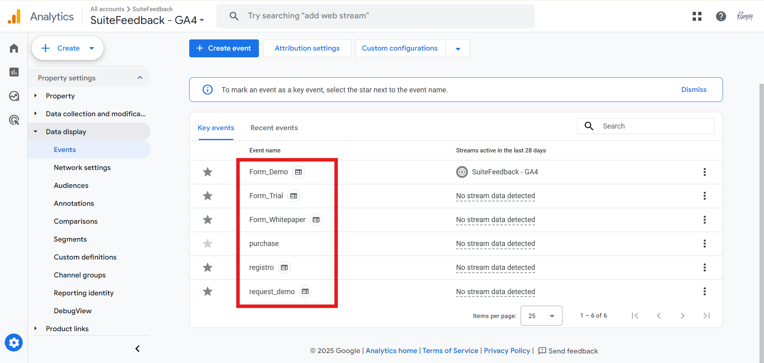The image size is (764, 363).
Task: Open the Home icon in left rail
Action: click(x=14, y=48)
